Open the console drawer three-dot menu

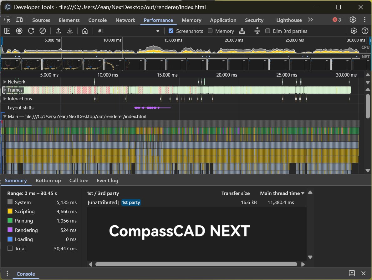[x=8, y=273]
